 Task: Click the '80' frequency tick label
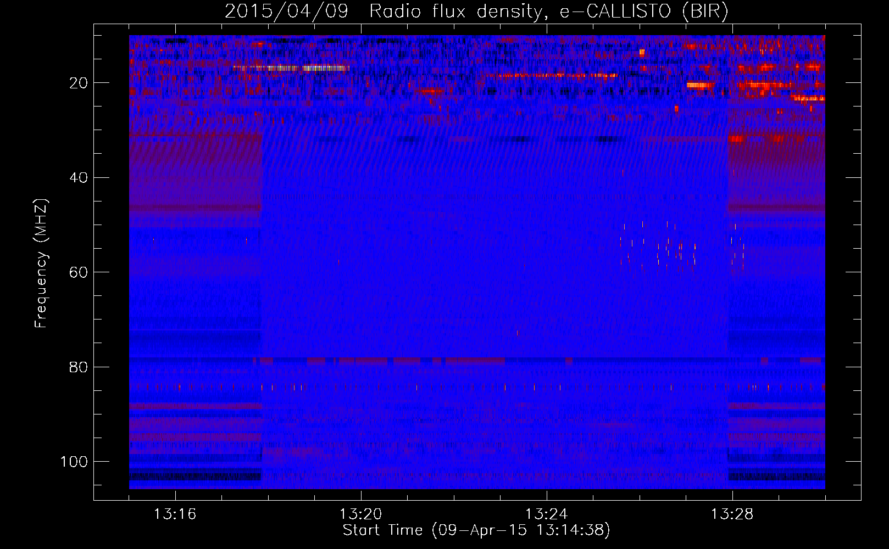tap(79, 367)
